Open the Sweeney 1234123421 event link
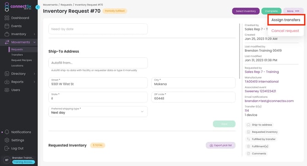Viewport: 307px width, 166px height. [x=260, y=91]
